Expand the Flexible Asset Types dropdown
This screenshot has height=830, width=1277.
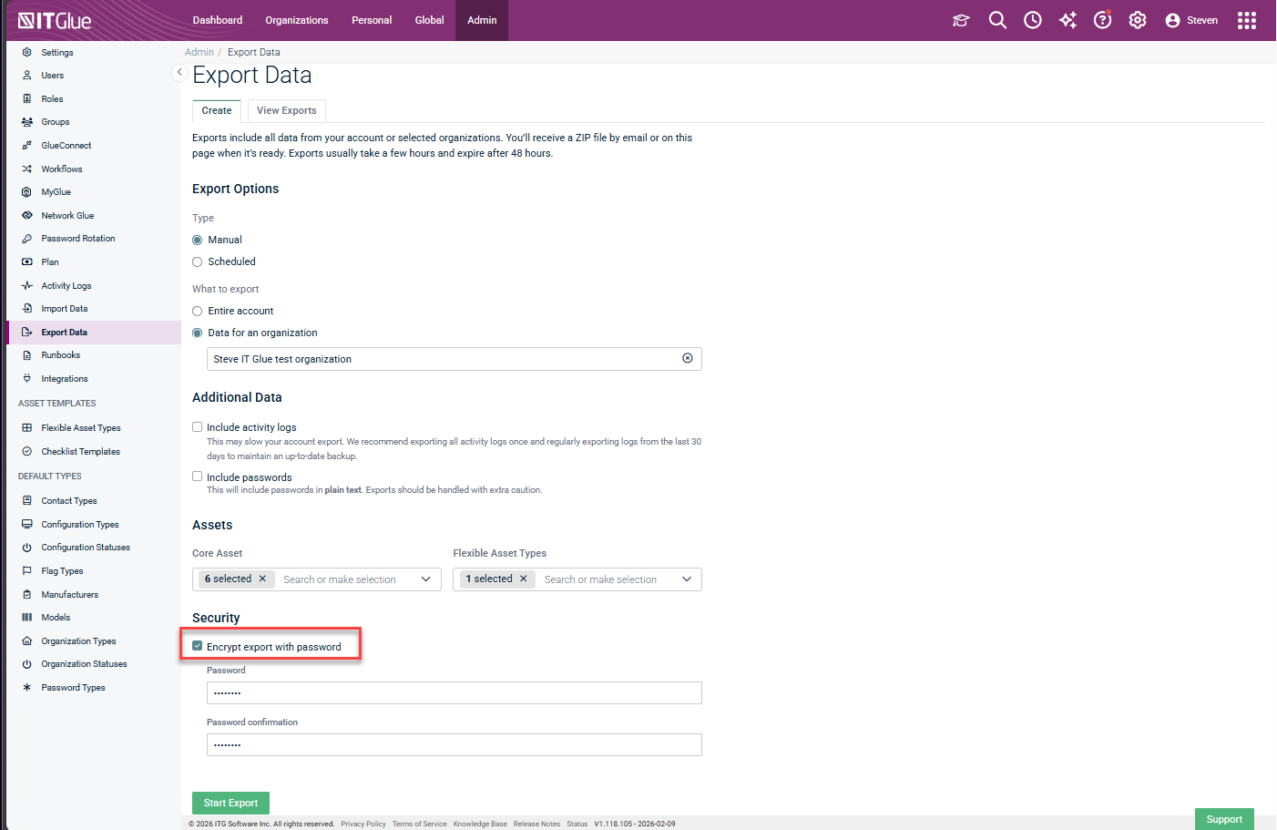[687, 579]
